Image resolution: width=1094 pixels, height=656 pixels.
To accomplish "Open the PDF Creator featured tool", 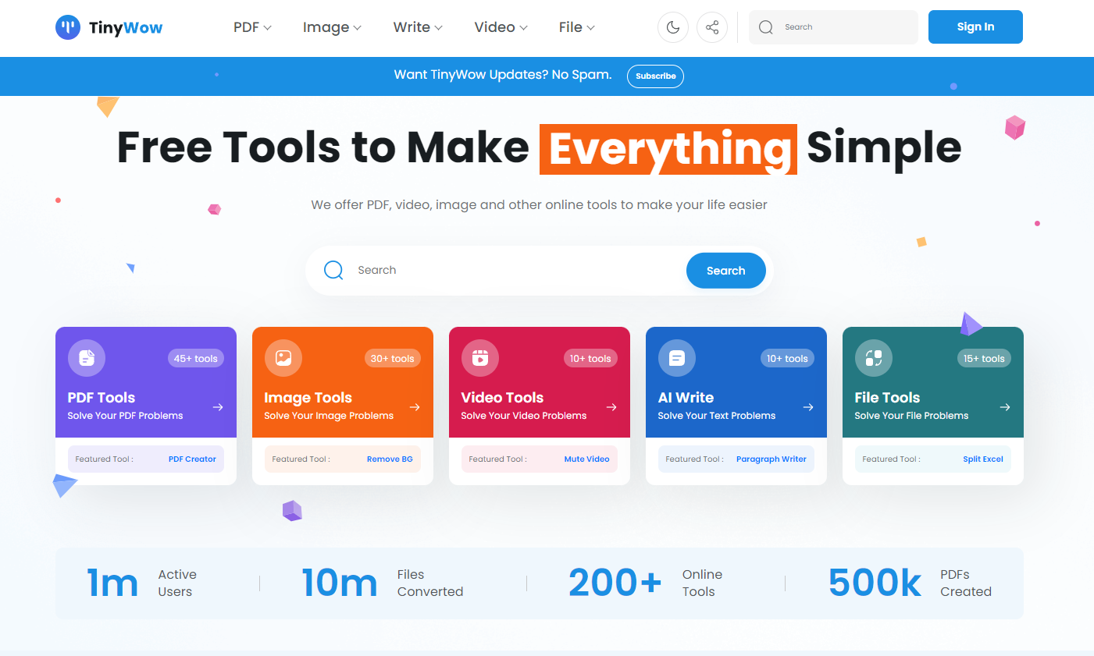I will [192, 459].
